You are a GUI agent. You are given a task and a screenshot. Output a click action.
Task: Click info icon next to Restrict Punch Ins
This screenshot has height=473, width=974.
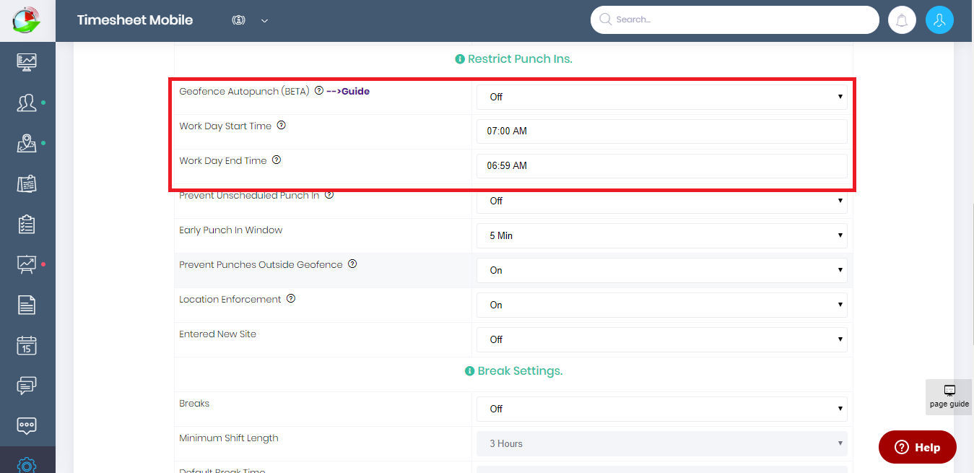(x=460, y=59)
